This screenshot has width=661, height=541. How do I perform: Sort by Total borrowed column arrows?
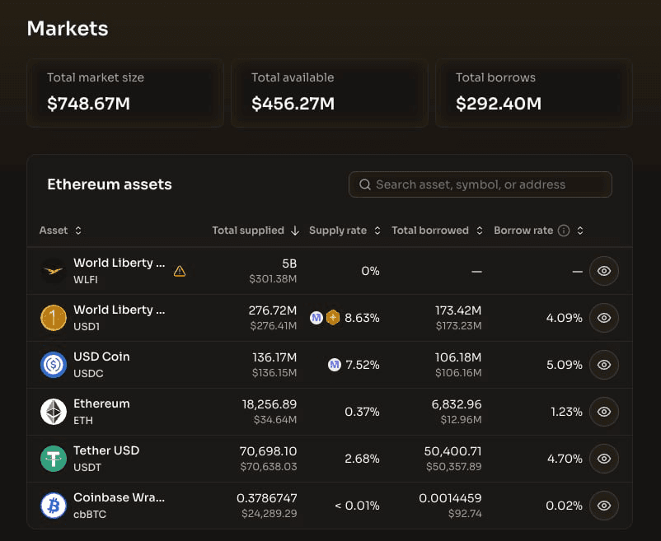(x=480, y=231)
